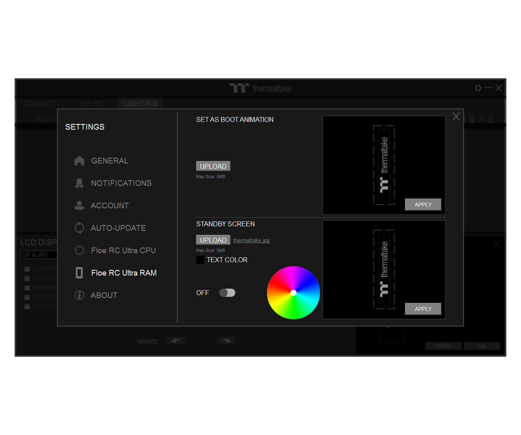
Task: Click the rotate right arrow button
Action: (x=226, y=341)
